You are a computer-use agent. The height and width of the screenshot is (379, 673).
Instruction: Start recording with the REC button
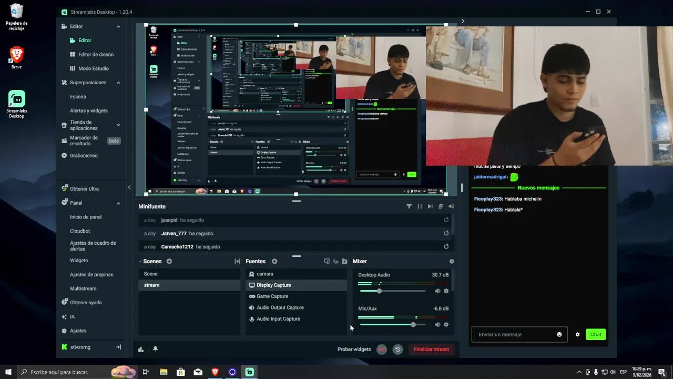[x=382, y=350]
